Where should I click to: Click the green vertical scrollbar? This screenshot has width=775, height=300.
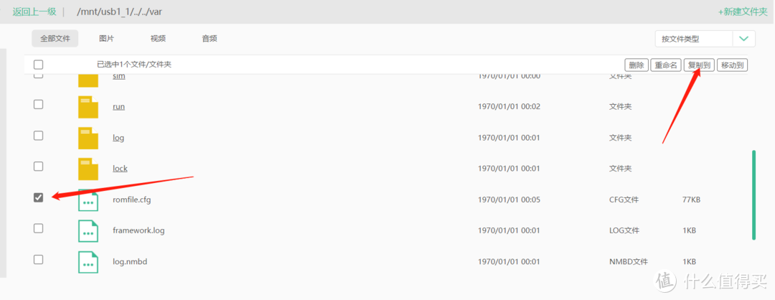(x=753, y=195)
